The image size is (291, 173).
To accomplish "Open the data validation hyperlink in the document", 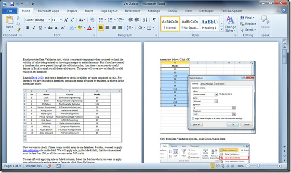I will tap(31, 150).
